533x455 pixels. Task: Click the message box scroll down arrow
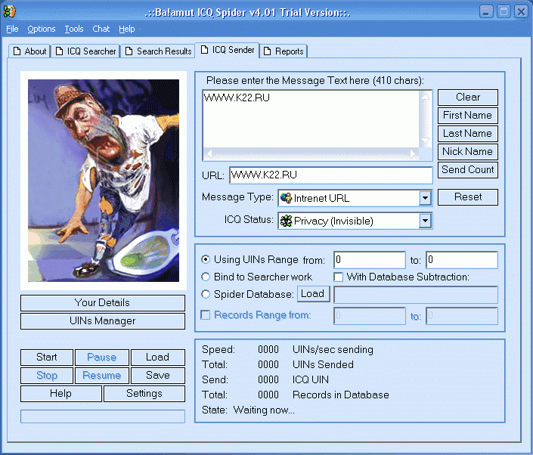tap(425, 141)
